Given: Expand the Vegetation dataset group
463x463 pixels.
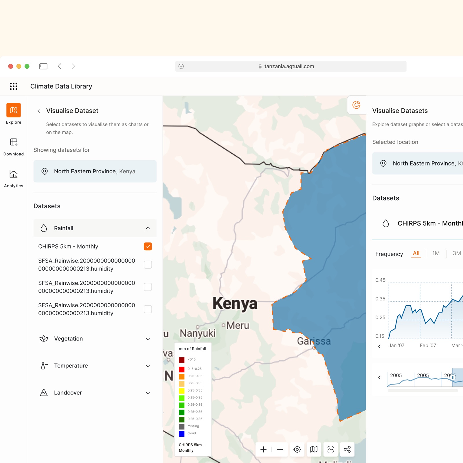Looking at the screenshot, I should 148,339.
